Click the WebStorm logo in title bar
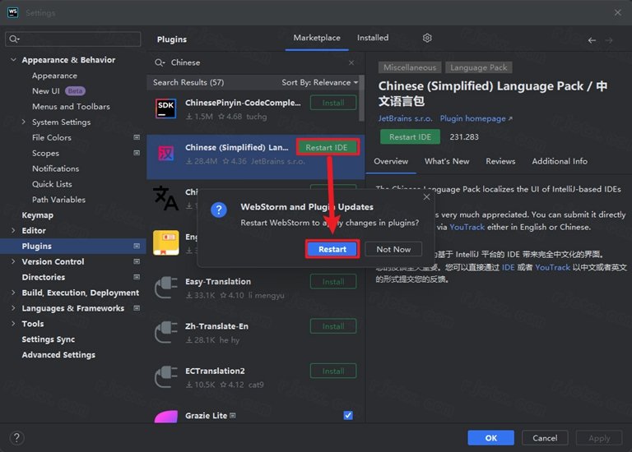 click(x=13, y=12)
